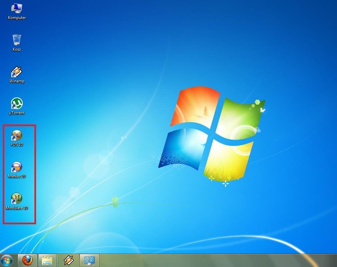Click the "PDS 10" icon label
This screenshot has height=267, width=337.
(x=17, y=145)
